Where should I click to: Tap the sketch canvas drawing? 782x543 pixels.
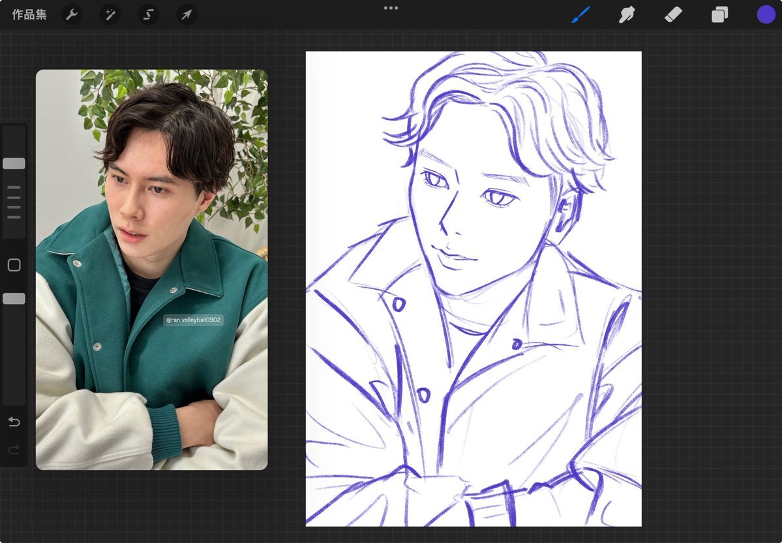(474, 288)
